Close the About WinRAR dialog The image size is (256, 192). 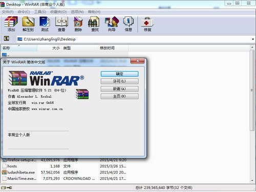[x=137, y=61]
